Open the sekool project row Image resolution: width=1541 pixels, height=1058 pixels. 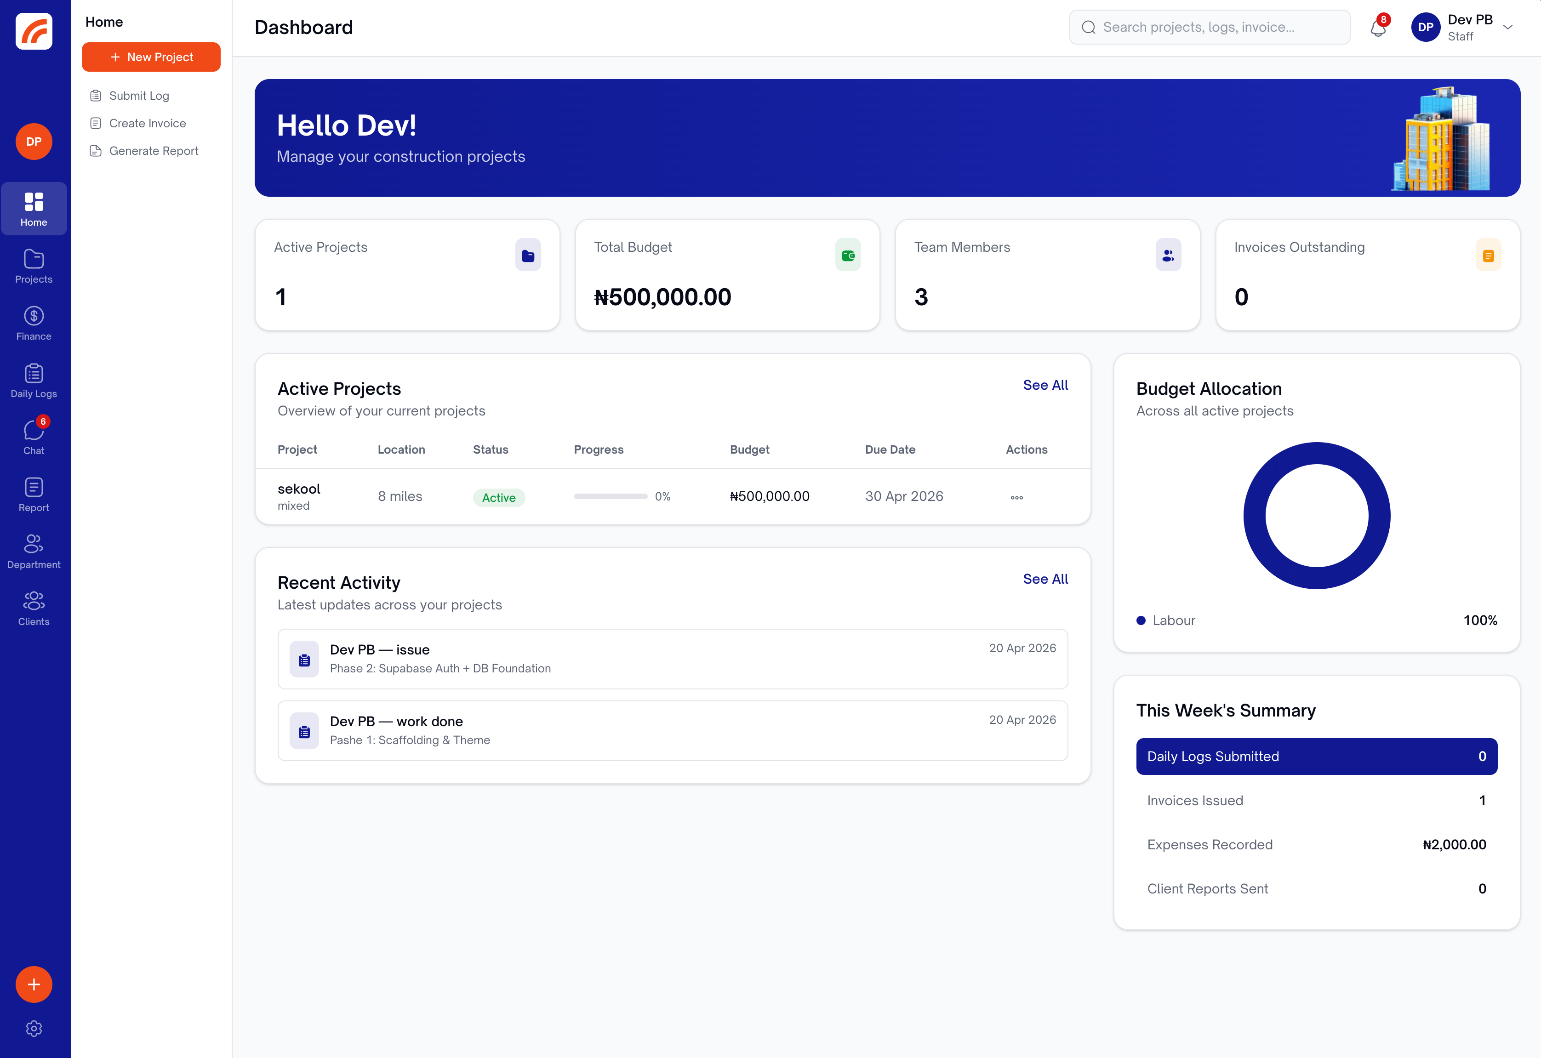click(673, 496)
